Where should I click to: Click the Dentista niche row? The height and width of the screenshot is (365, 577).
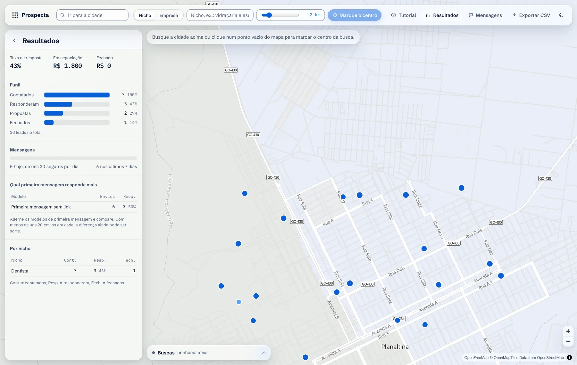(73, 271)
